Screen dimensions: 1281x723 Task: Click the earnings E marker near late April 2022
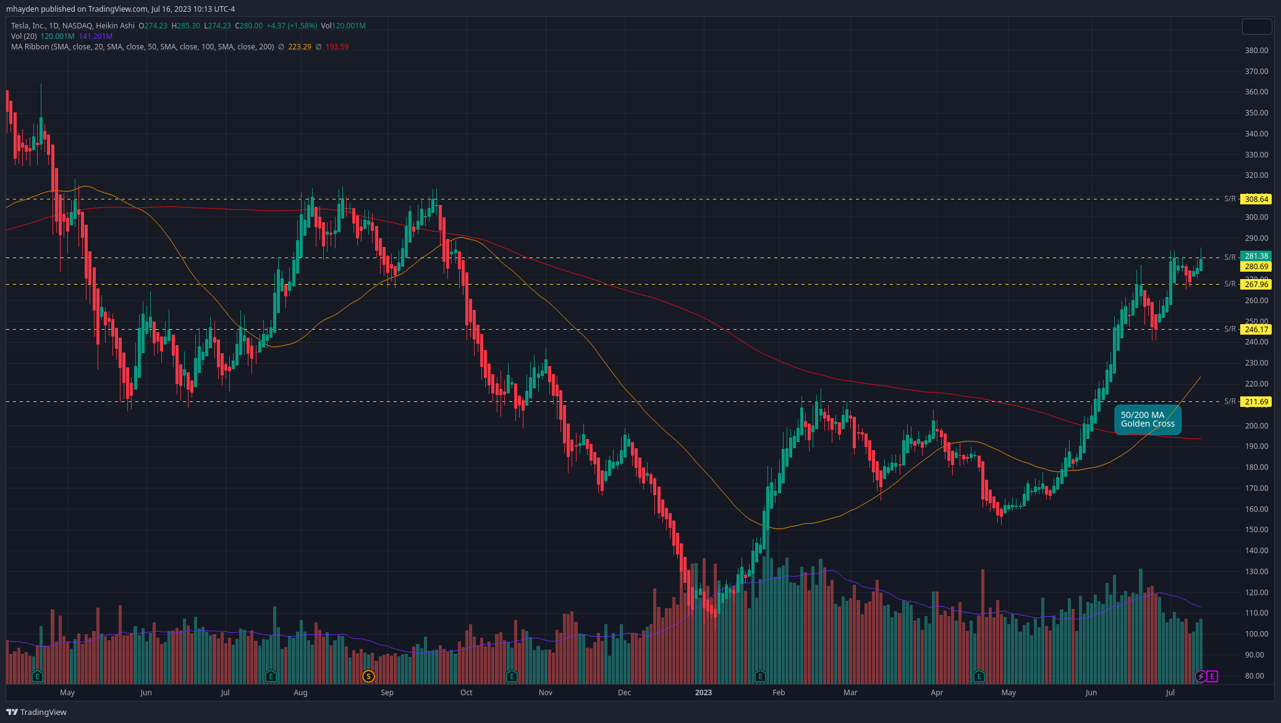(37, 676)
